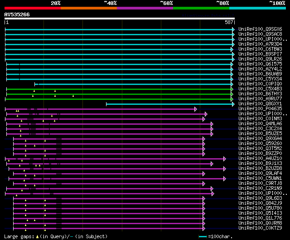This screenshot has width=290, height=240.
Task: Open hit UniRef100_B2UZD8
Action: [x=260, y=169]
